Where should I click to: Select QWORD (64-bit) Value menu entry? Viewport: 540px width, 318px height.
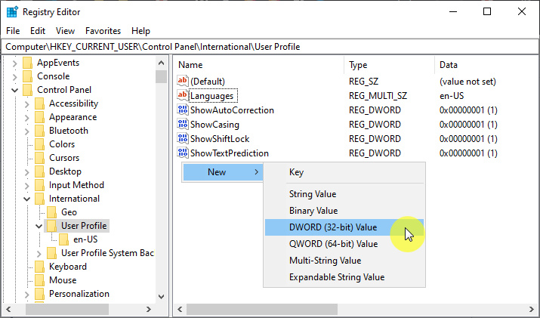[332, 244]
